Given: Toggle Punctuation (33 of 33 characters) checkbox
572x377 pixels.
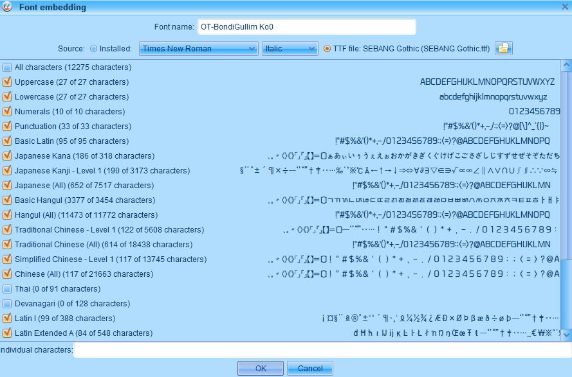Looking at the screenshot, I should 7,127.
